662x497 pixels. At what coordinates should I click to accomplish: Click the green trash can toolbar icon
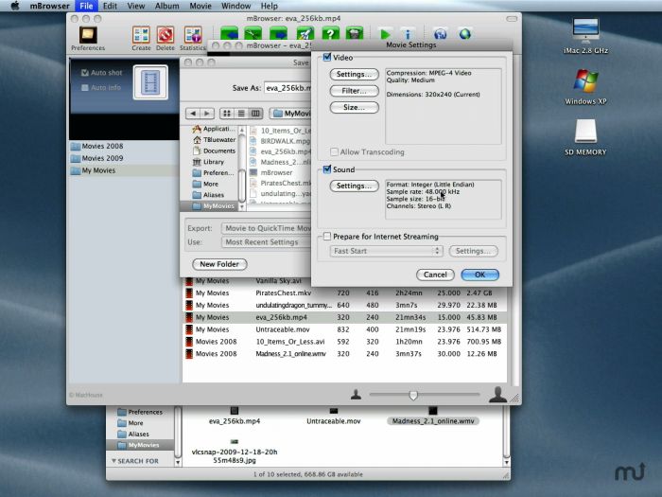(x=355, y=33)
